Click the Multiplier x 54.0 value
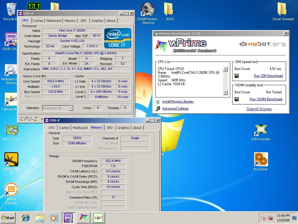This screenshot has width=298, height=224. click(x=56, y=86)
